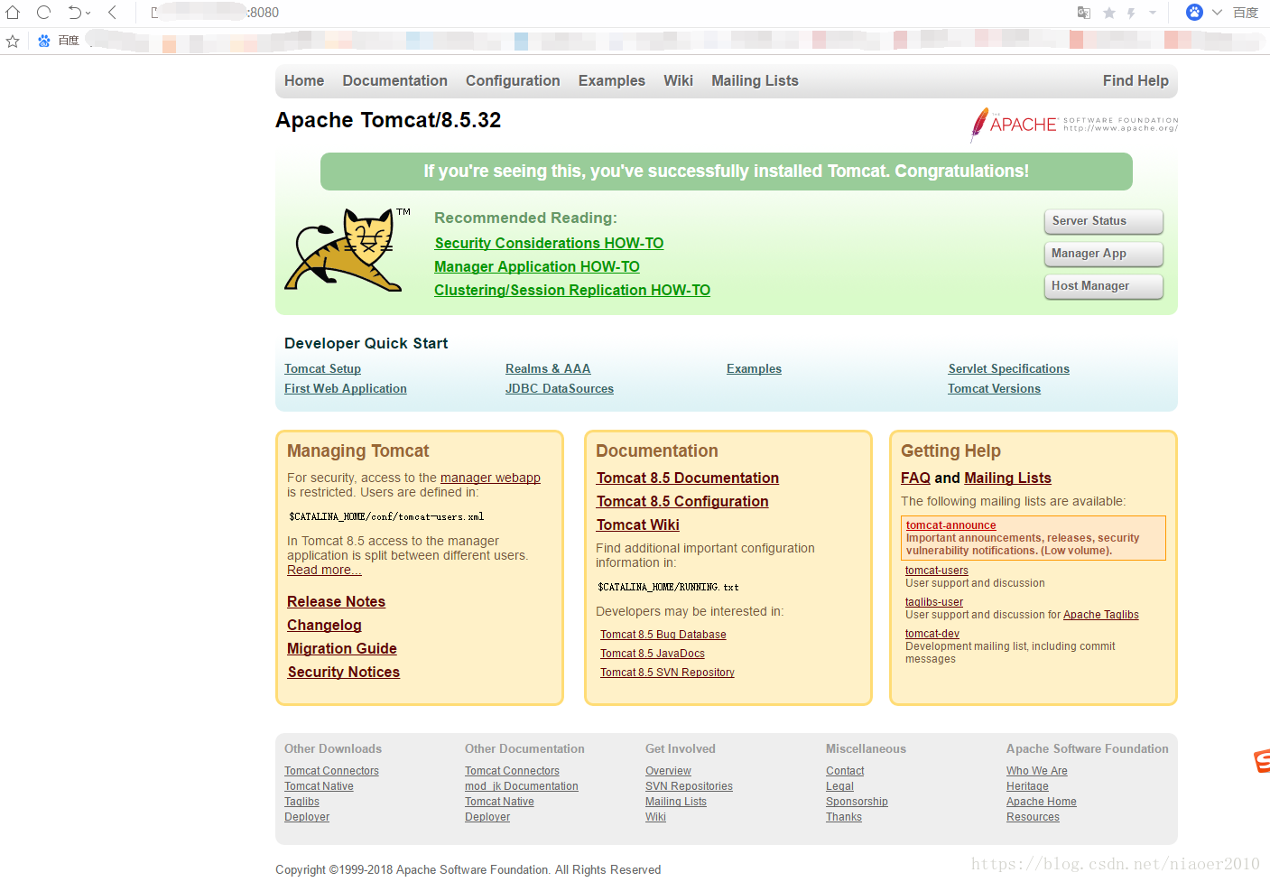Open Tomcat 8.5 Configuration link
The width and height of the screenshot is (1270, 882).
tap(682, 501)
